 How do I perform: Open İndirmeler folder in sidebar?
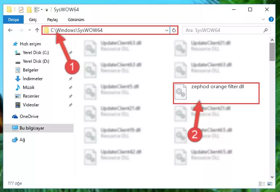pos(33,79)
